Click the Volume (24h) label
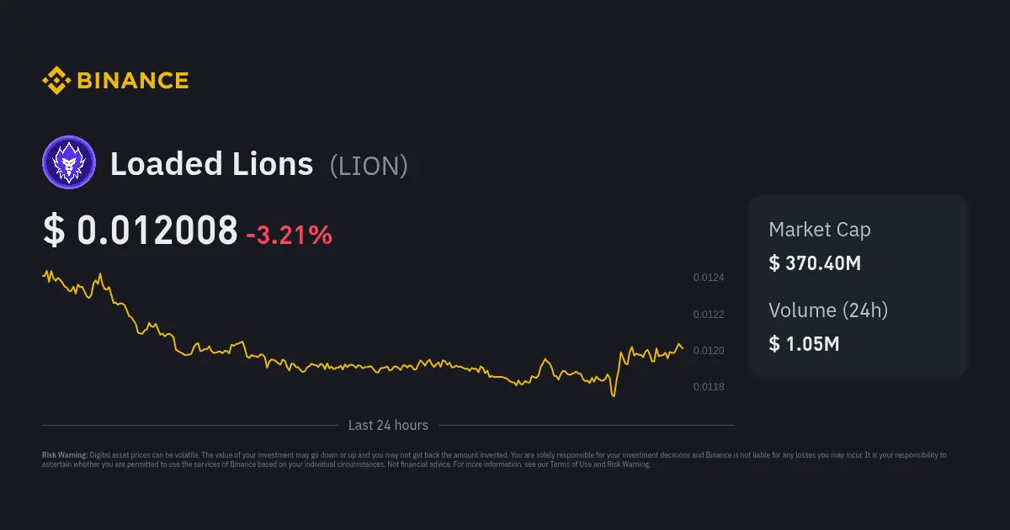This screenshot has width=1010, height=530. pos(828,310)
